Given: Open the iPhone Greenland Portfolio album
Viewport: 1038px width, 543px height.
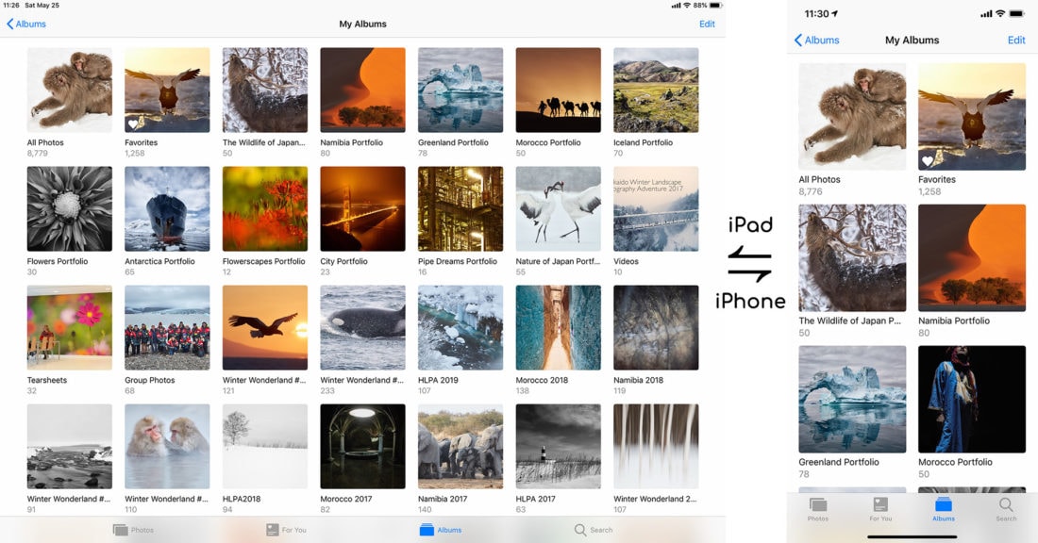Looking at the screenshot, I should pos(852,399).
